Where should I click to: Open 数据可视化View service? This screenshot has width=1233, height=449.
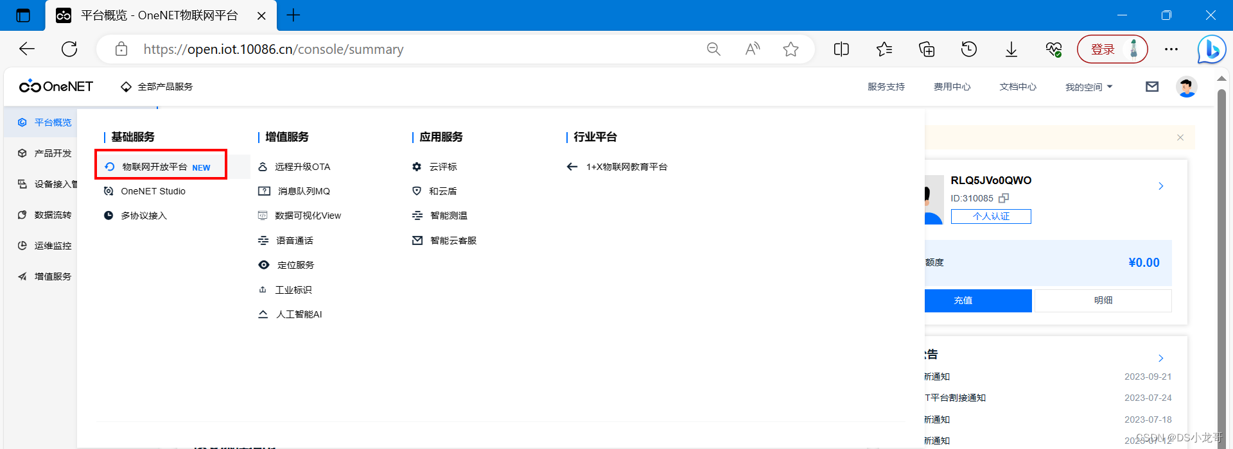[299, 216]
